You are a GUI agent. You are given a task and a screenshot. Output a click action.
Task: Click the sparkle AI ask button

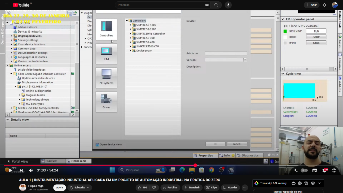pos(296,170)
